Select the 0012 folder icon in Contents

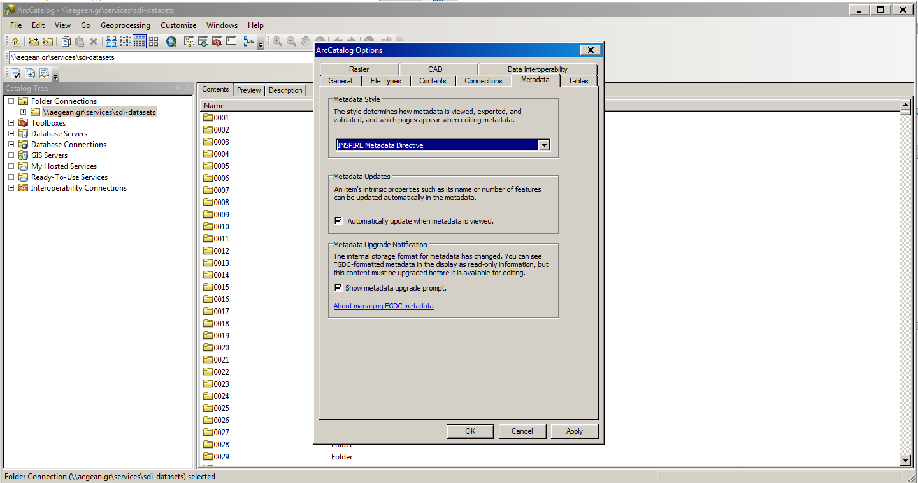tap(208, 251)
